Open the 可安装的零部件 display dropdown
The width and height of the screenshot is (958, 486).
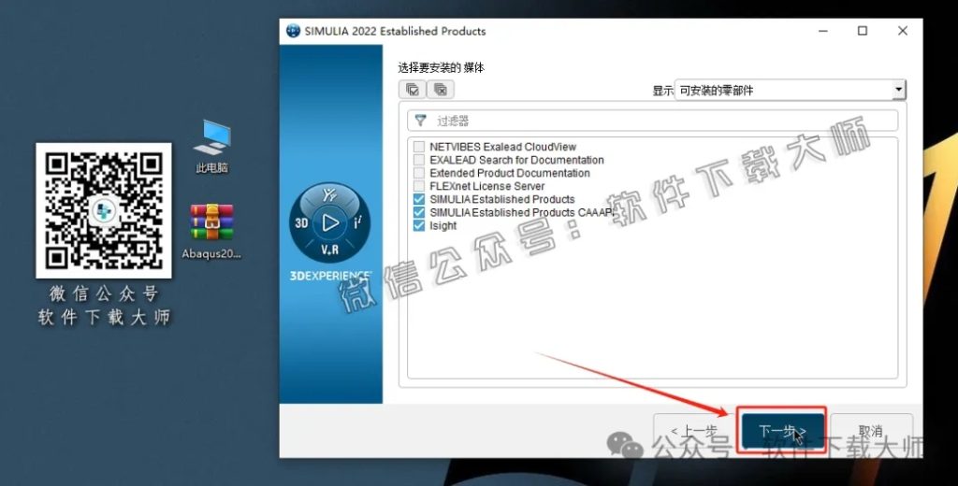click(790, 91)
